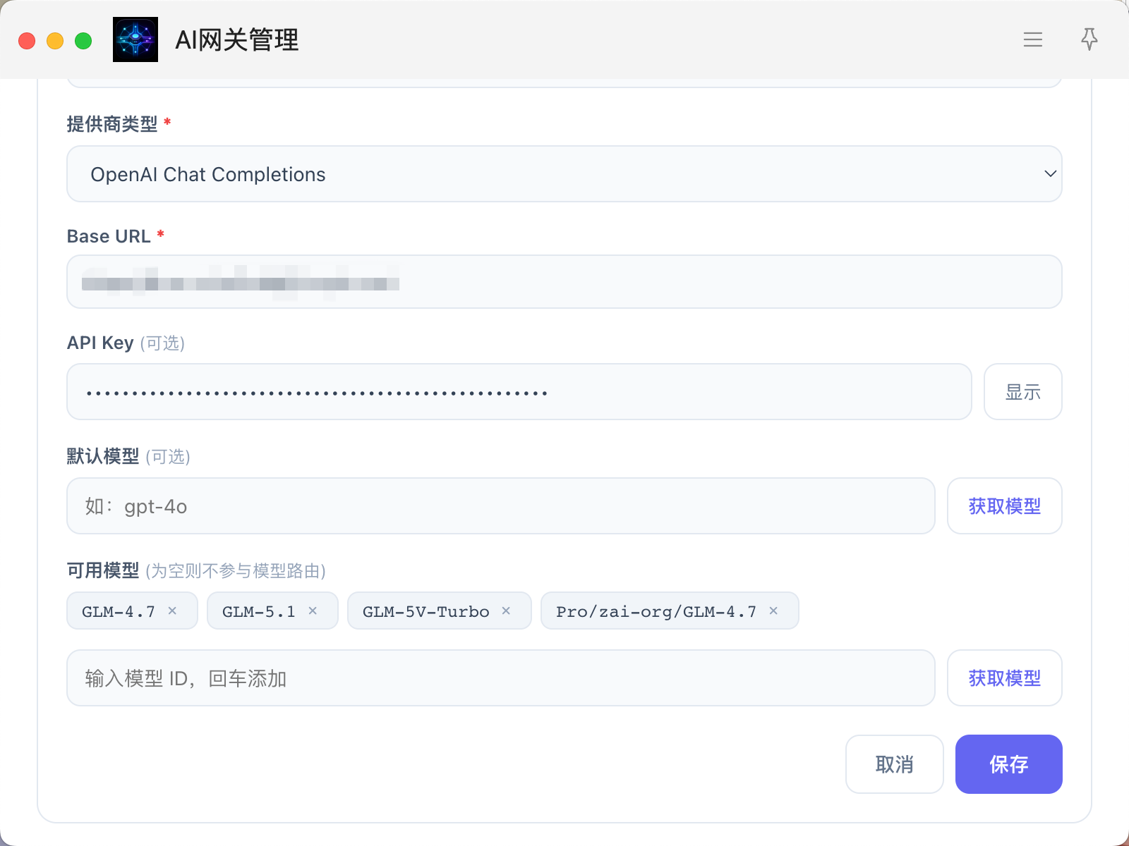Image resolution: width=1129 pixels, height=846 pixels.
Task: Click the model ID entry field
Action: [x=501, y=678]
